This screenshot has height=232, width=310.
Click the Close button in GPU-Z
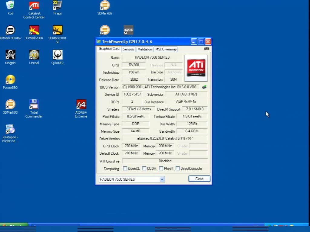(199, 179)
